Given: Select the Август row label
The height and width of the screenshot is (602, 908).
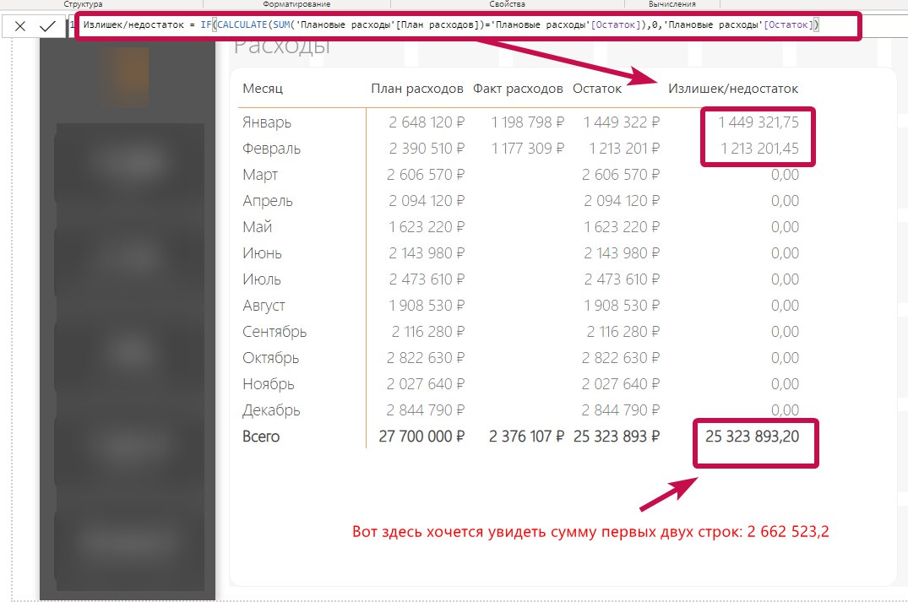Looking at the screenshot, I should point(264,306).
